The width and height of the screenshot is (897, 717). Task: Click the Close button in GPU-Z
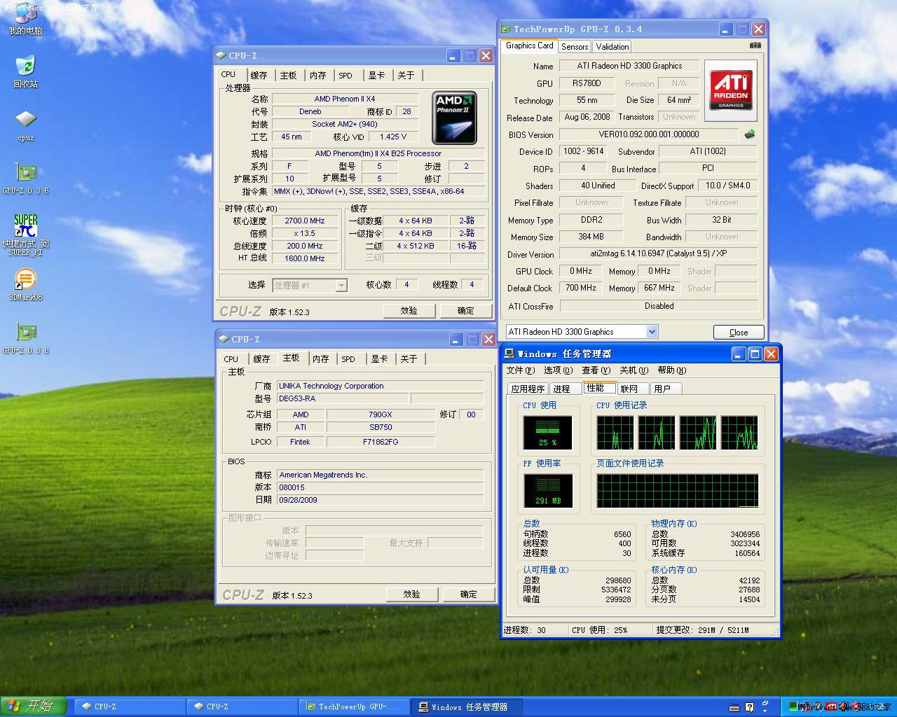click(x=738, y=332)
